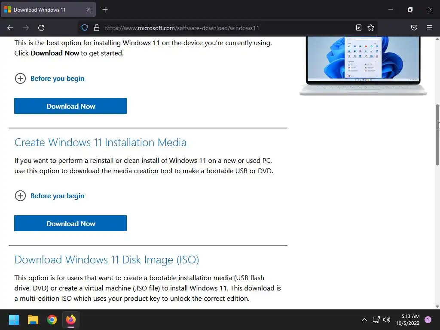Show hidden icons in the system tray
This screenshot has height=330, width=440.
click(364, 320)
